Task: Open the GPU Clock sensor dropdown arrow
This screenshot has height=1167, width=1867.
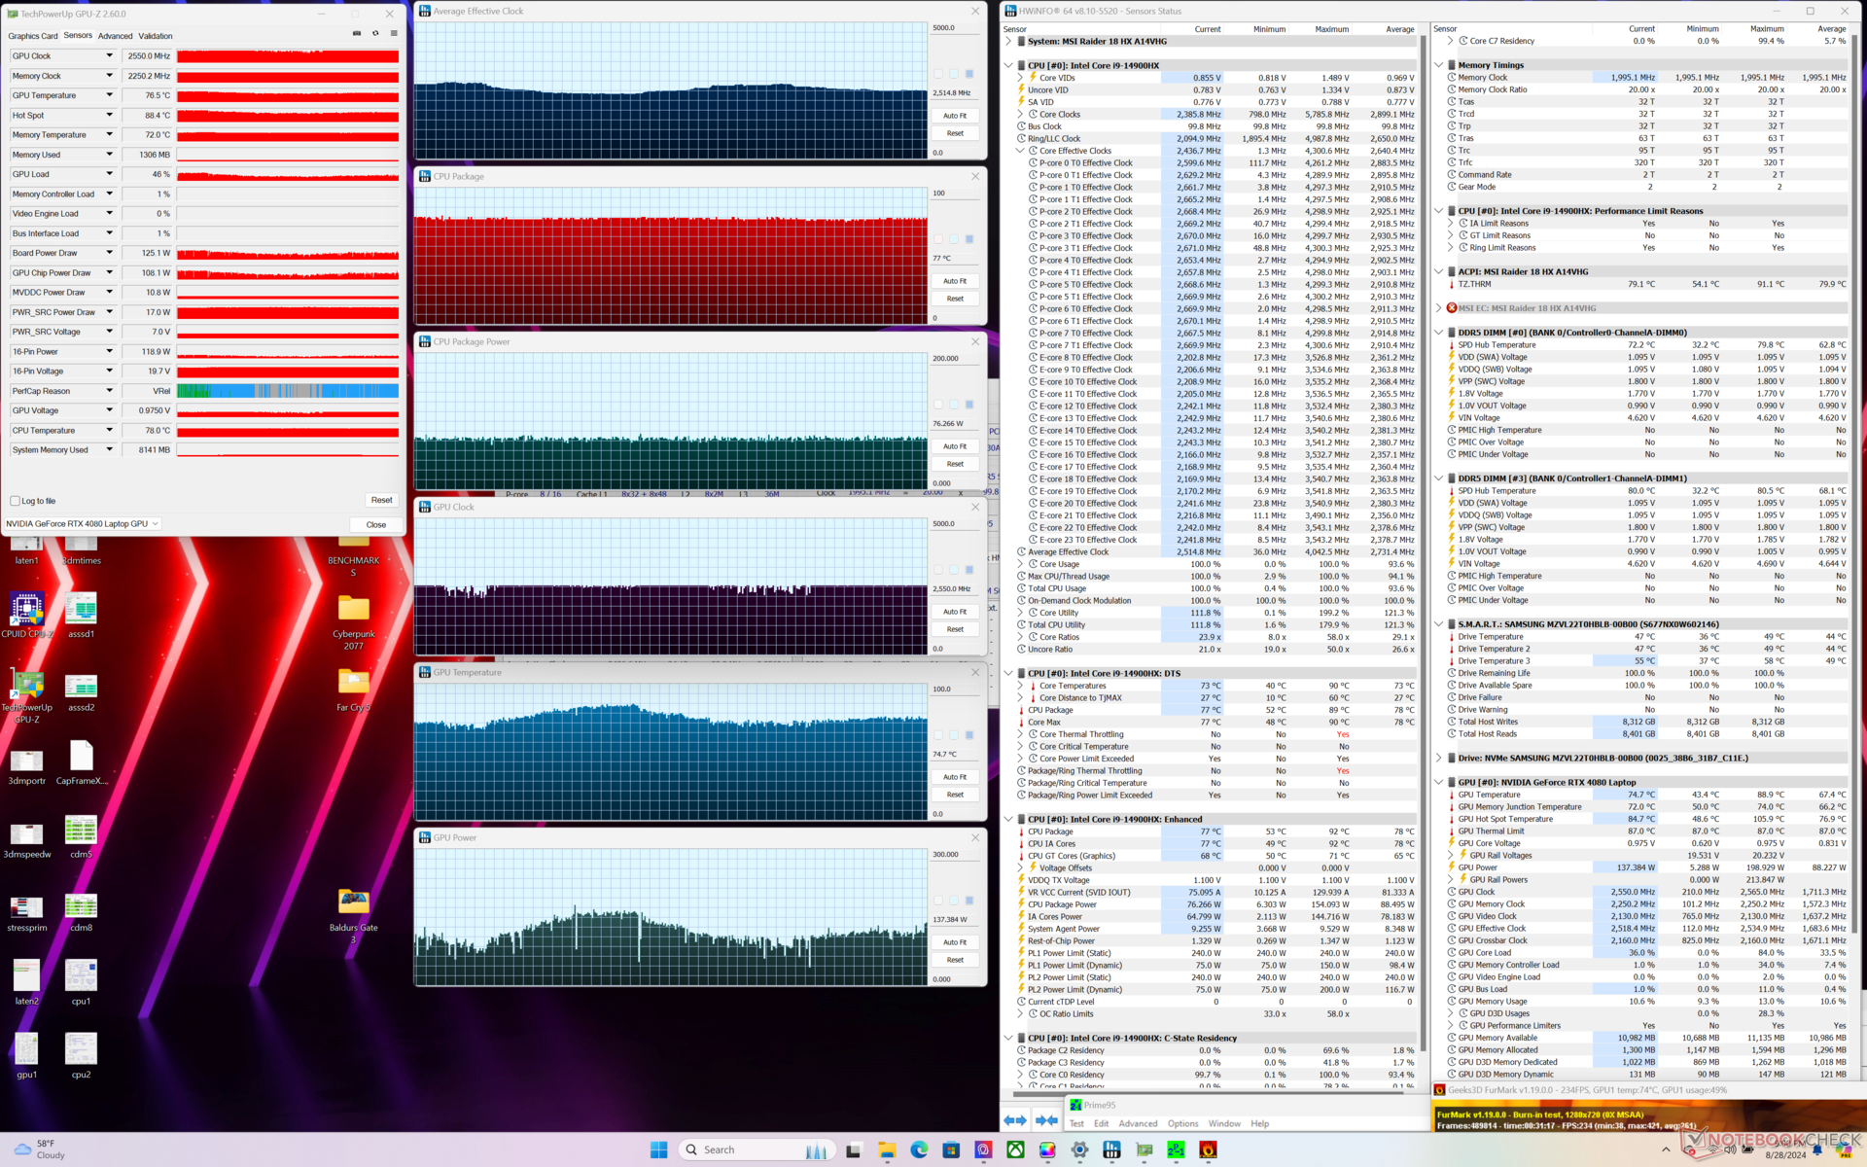Action: pyautogui.click(x=109, y=55)
